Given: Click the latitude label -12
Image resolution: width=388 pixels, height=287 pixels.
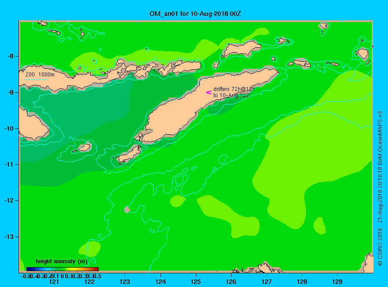Looking at the screenshot, I should coord(9,200).
